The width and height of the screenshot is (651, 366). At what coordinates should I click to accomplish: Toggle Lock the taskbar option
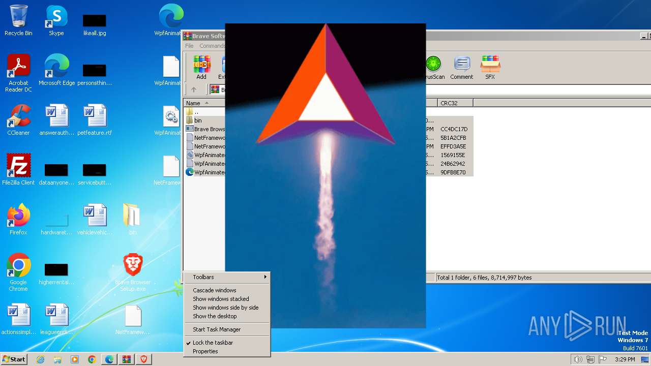pyautogui.click(x=227, y=343)
